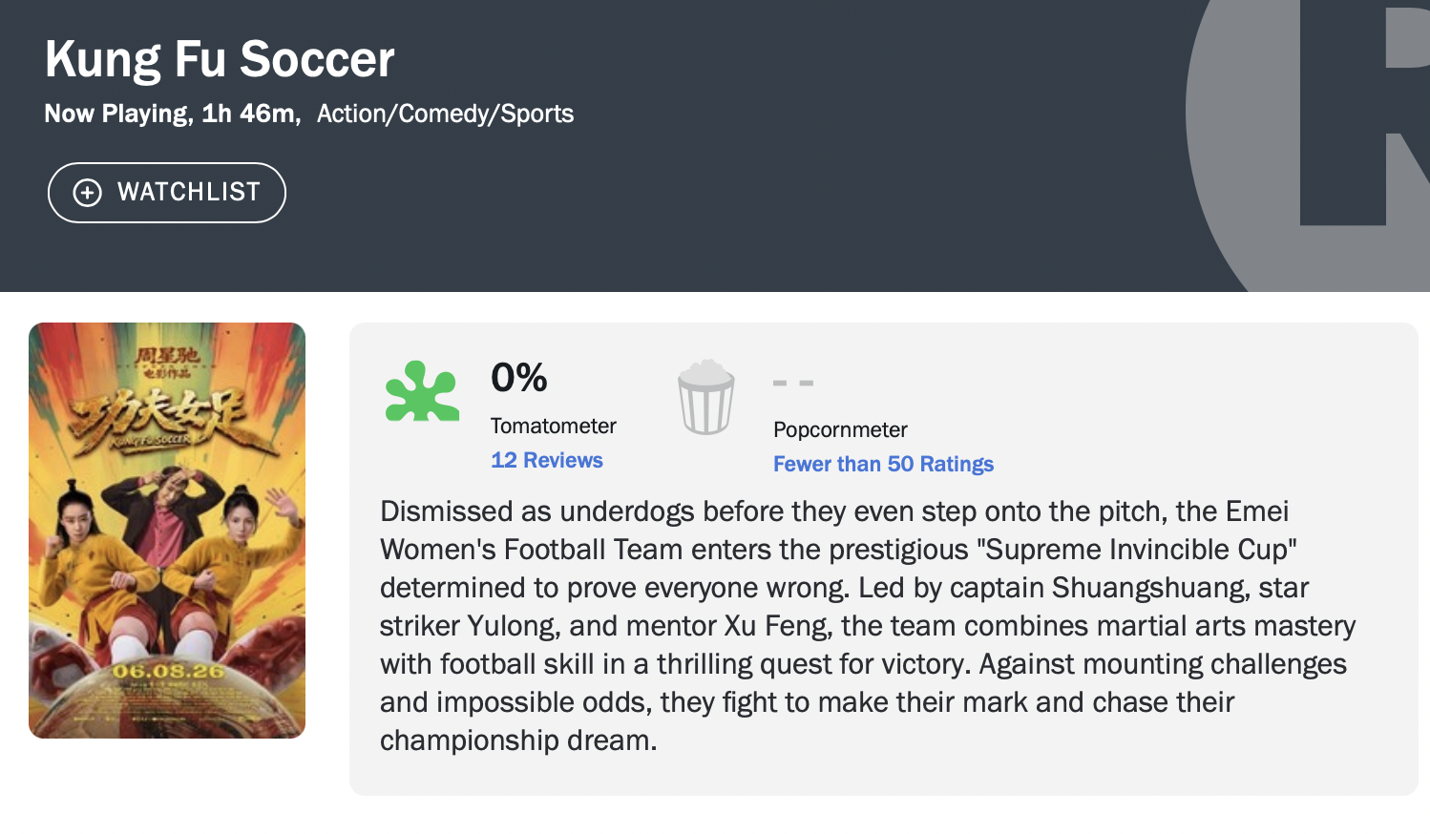The width and height of the screenshot is (1430, 834).
Task: Open the Fewer than 50 Ratings link
Action: 883,464
